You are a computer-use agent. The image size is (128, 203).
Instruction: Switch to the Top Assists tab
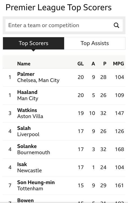(x=95, y=43)
